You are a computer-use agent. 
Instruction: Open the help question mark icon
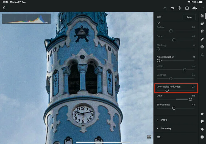(x=179, y=8)
